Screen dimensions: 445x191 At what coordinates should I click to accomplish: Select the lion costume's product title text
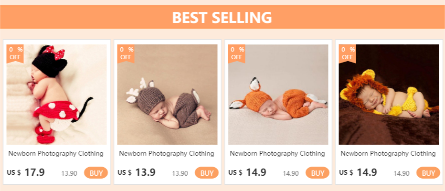click(x=388, y=154)
